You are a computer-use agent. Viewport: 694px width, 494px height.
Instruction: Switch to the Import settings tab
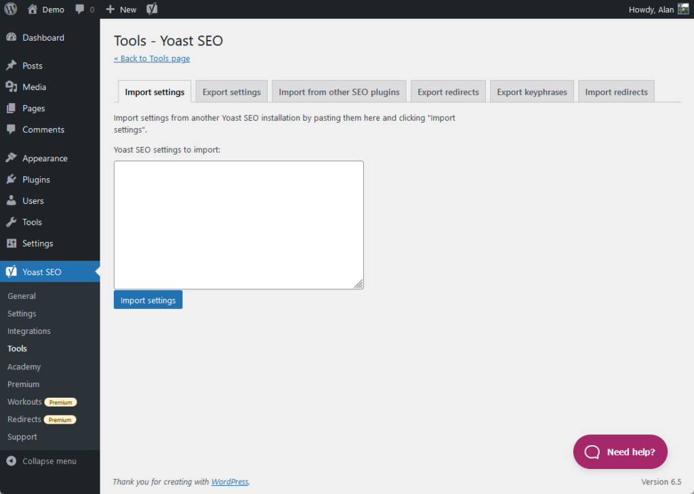point(155,91)
